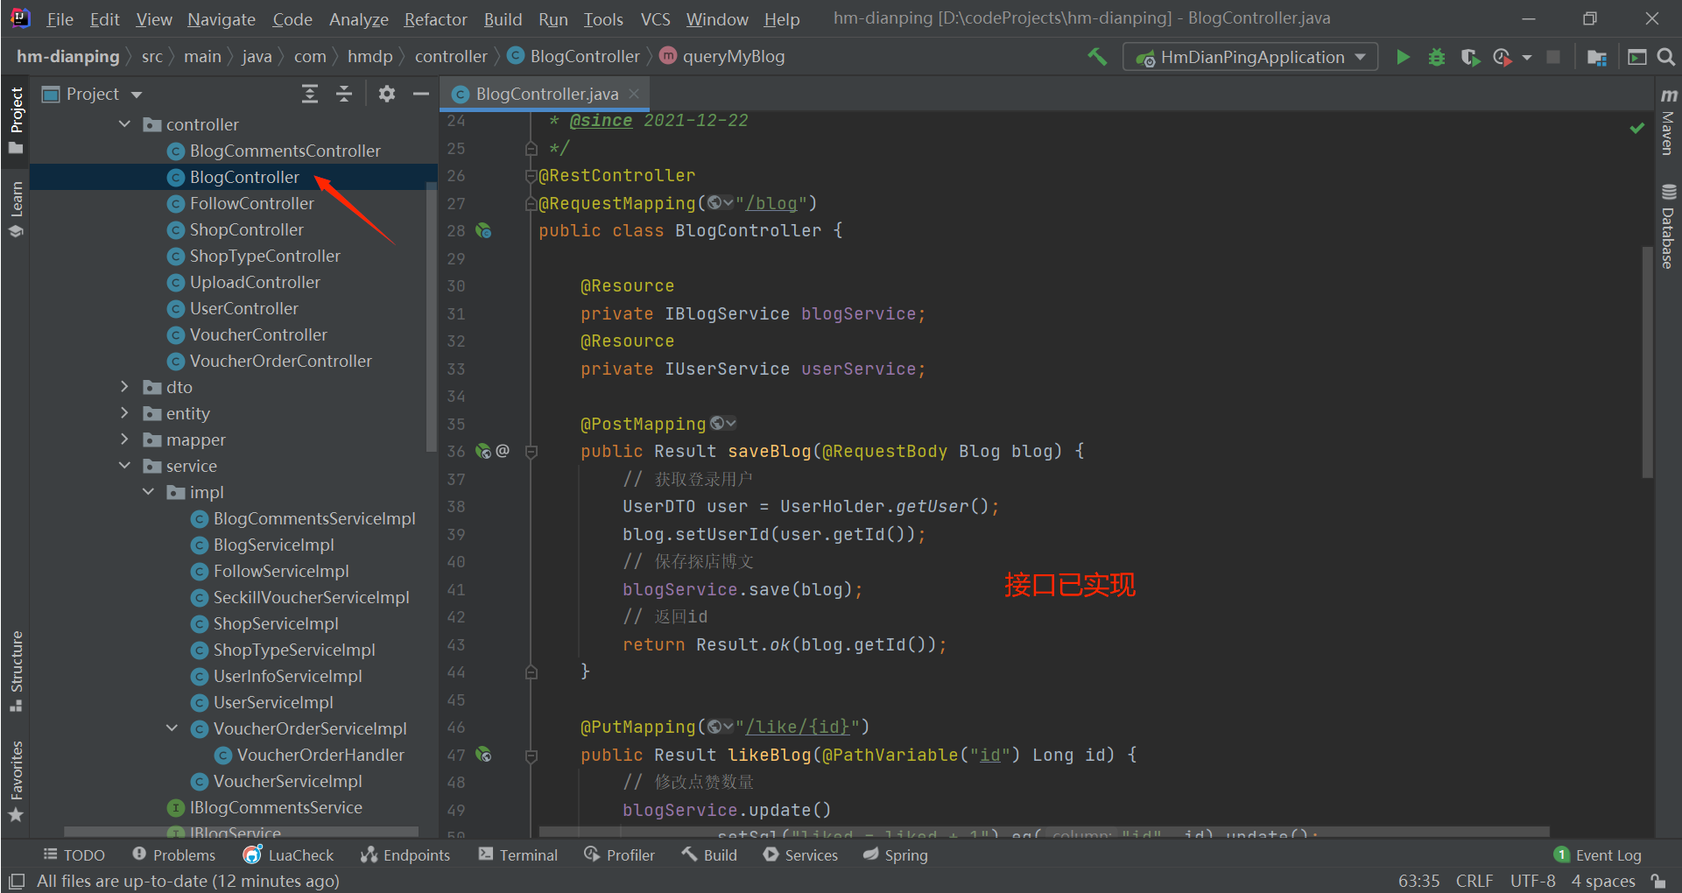This screenshot has height=893, width=1682.
Task: Open the Structure tool window
Action: [16, 671]
